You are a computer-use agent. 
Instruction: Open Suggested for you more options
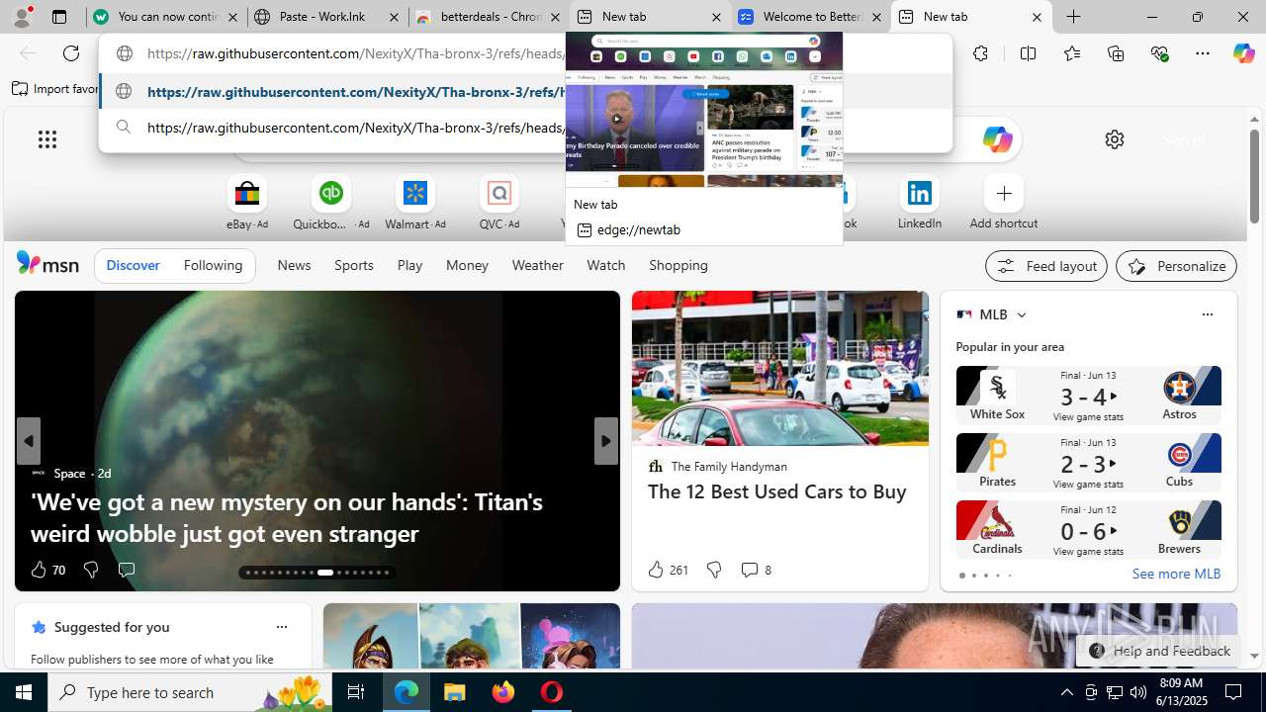coord(281,627)
